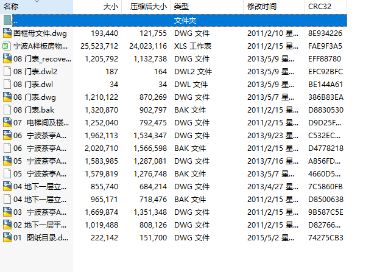Click the parent folder ".." icon
377x272 pixels.
coord(7,21)
